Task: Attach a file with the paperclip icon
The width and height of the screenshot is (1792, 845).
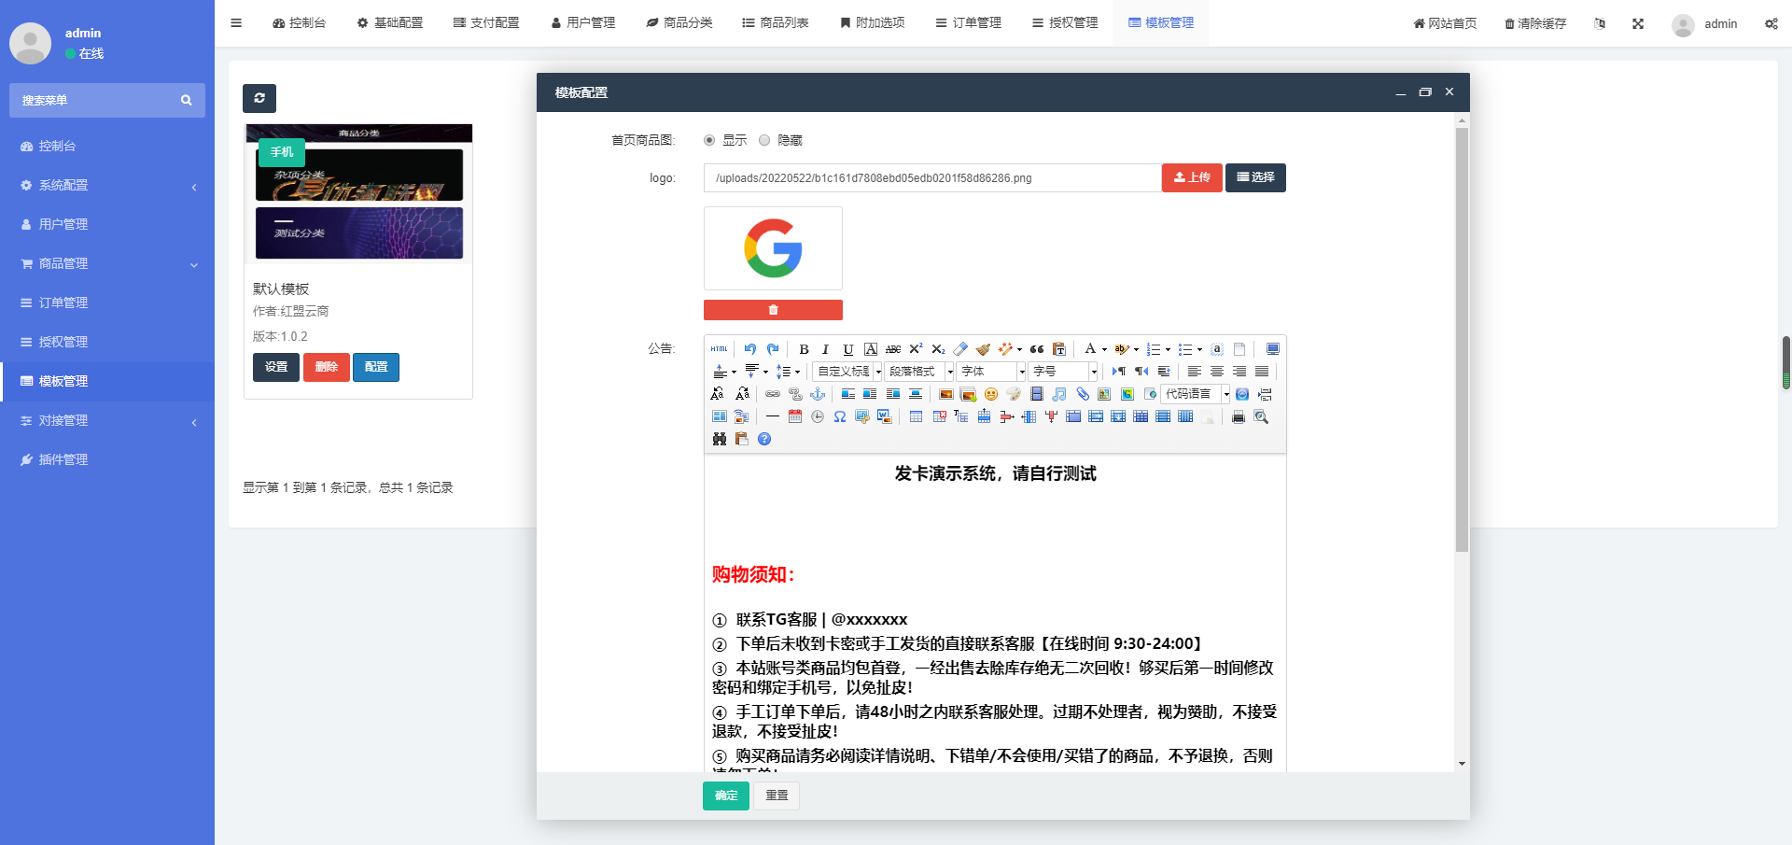Action: (x=1082, y=394)
